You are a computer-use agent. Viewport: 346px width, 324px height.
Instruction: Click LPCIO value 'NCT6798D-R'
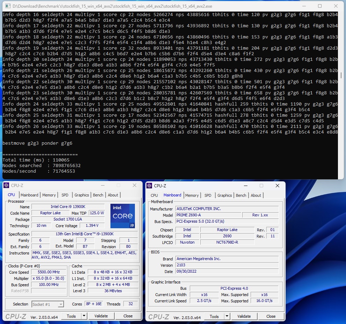227,242
